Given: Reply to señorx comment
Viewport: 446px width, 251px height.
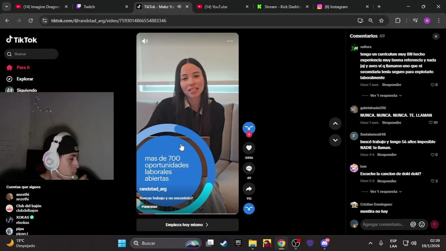Looking at the screenshot, I should tap(392, 85).
